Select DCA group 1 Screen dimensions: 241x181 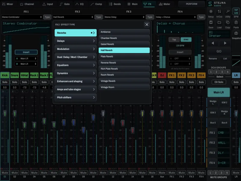(x=211, y=72)
